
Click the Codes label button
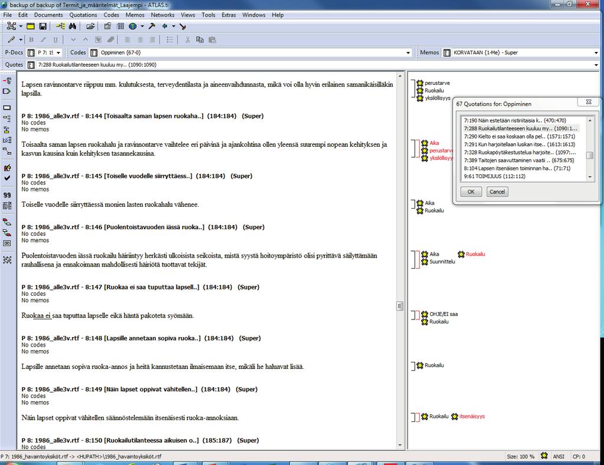[x=78, y=52]
